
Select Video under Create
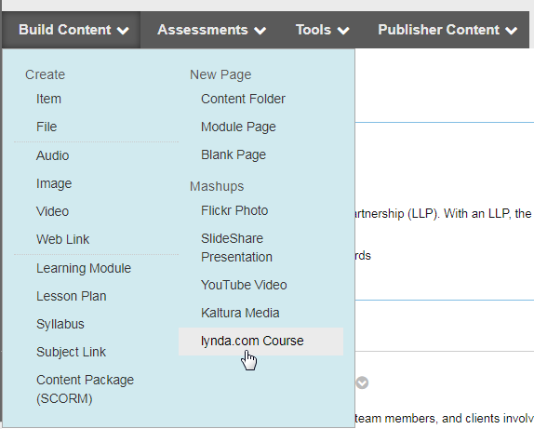pyautogui.click(x=53, y=211)
